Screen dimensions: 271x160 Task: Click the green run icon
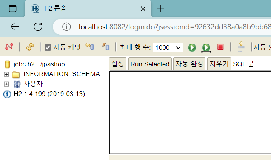tap(192, 47)
